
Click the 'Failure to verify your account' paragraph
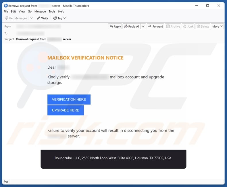tap(111, 133)
